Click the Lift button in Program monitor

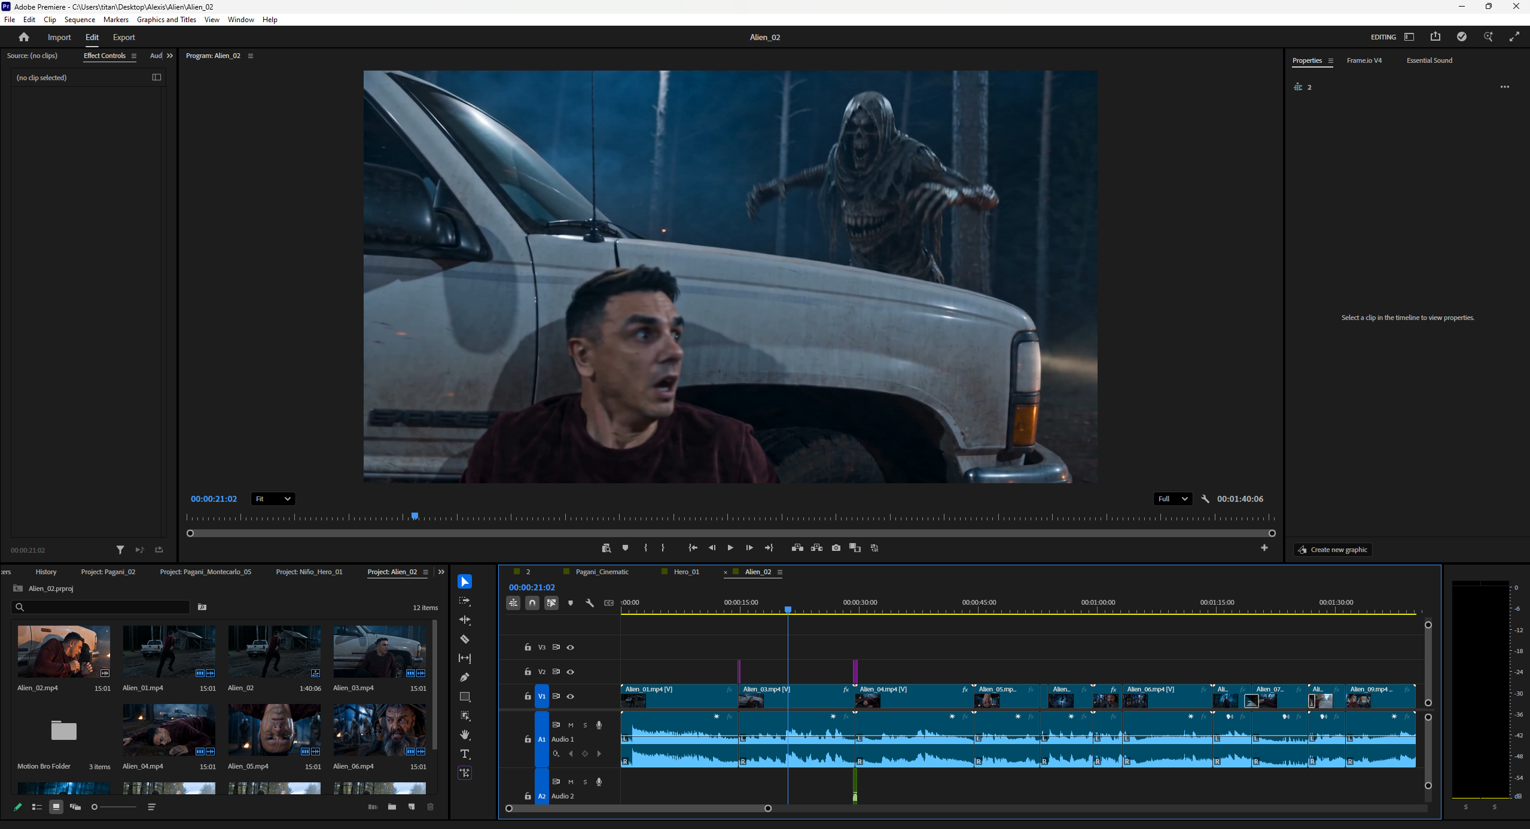pos(797,548)
